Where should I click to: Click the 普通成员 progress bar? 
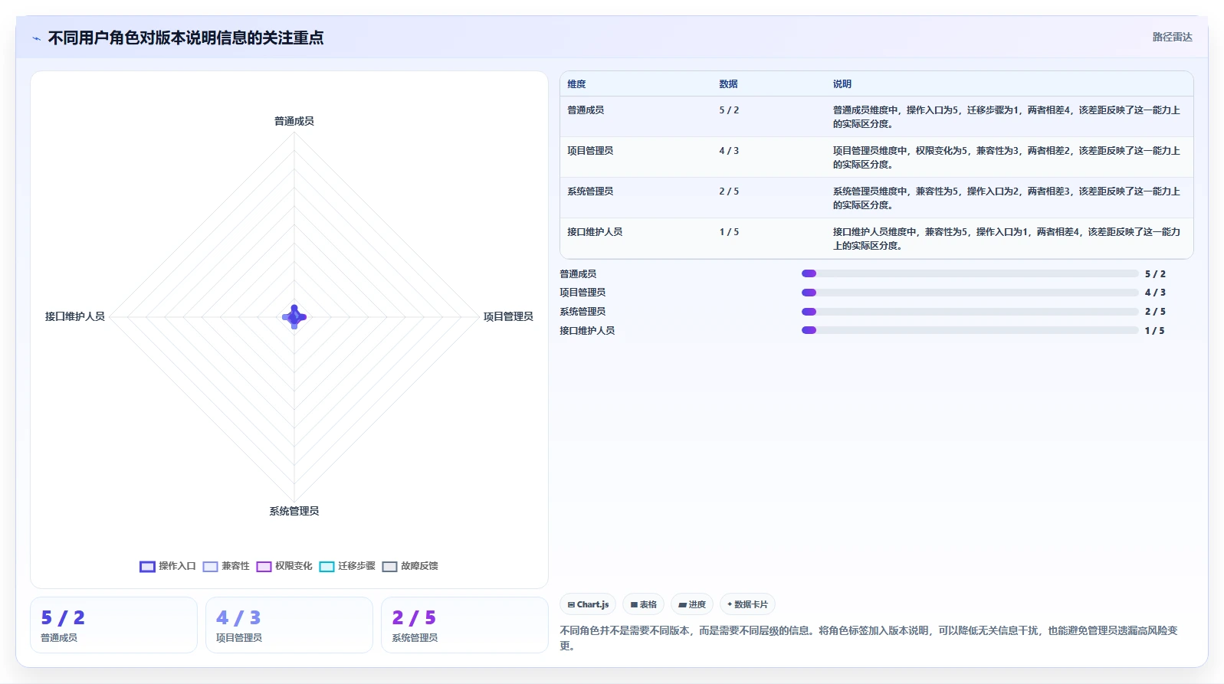970,273
